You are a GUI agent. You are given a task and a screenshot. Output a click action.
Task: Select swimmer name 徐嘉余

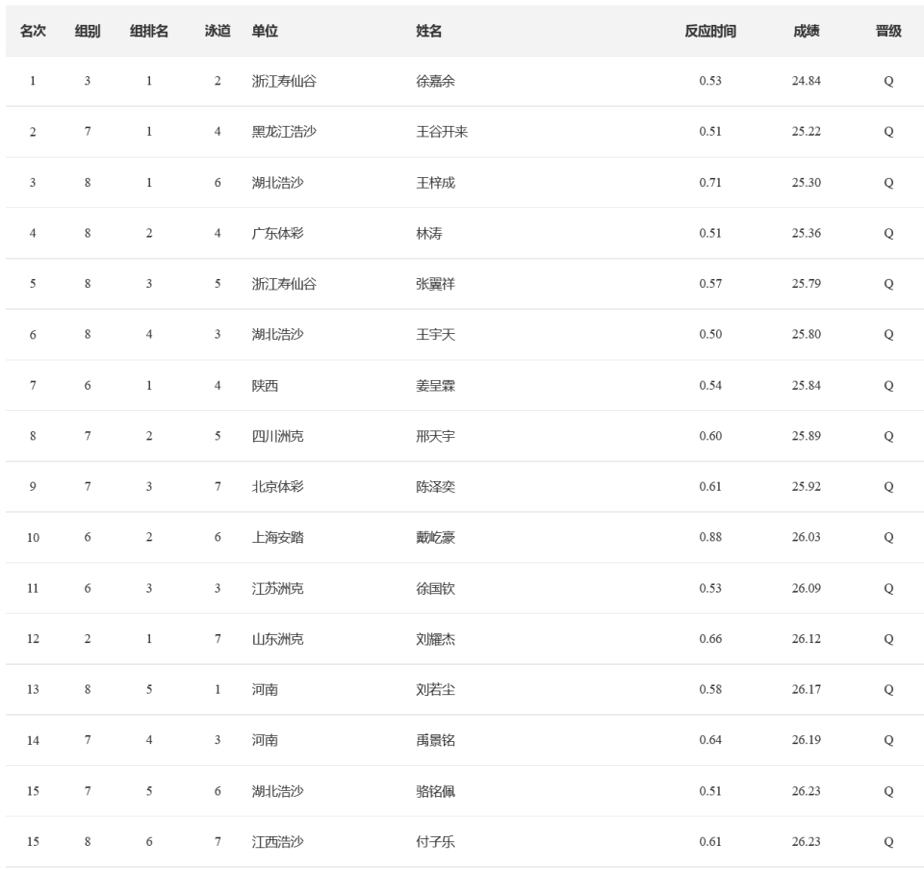(x=435, y=81)
